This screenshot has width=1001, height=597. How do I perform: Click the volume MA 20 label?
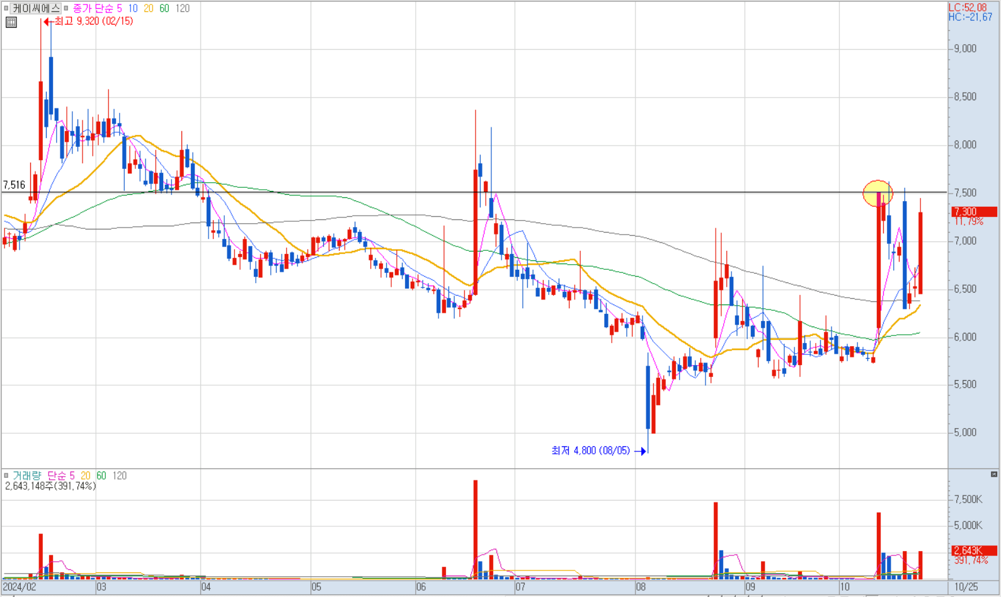tap(86, 475)
